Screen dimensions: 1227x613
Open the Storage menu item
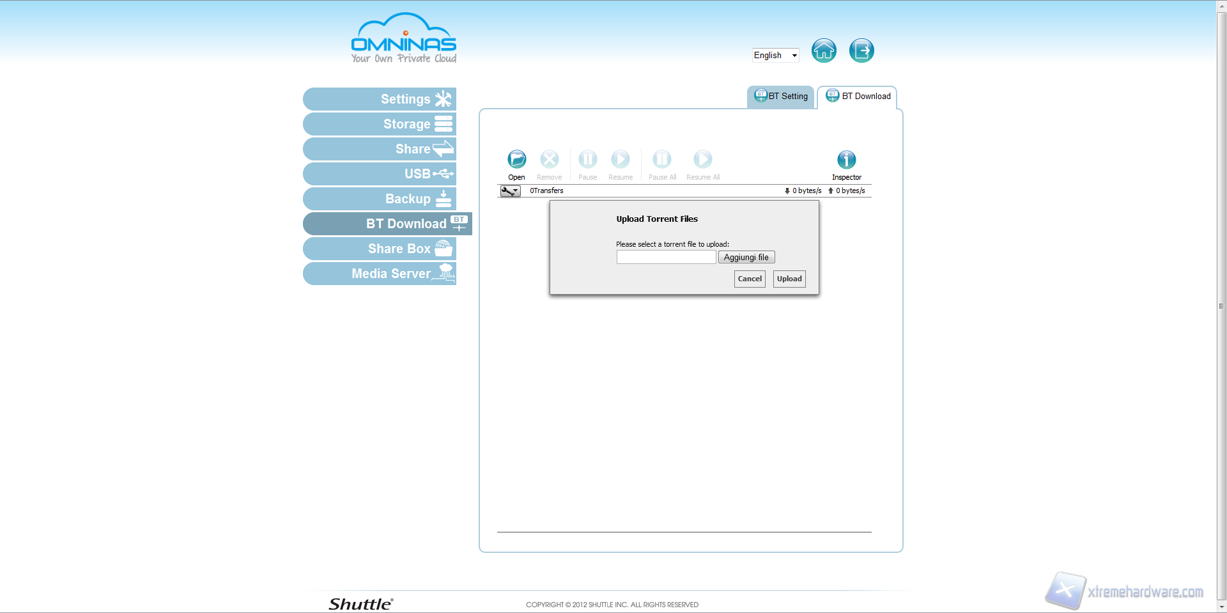point(380,124)
